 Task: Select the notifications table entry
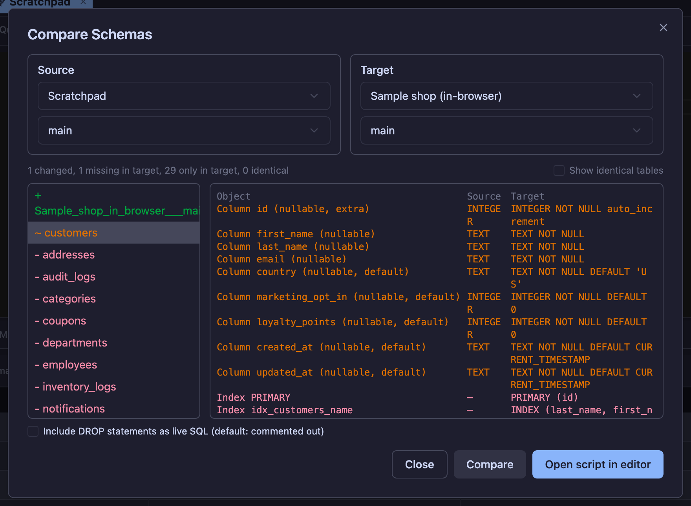[114, 409]
